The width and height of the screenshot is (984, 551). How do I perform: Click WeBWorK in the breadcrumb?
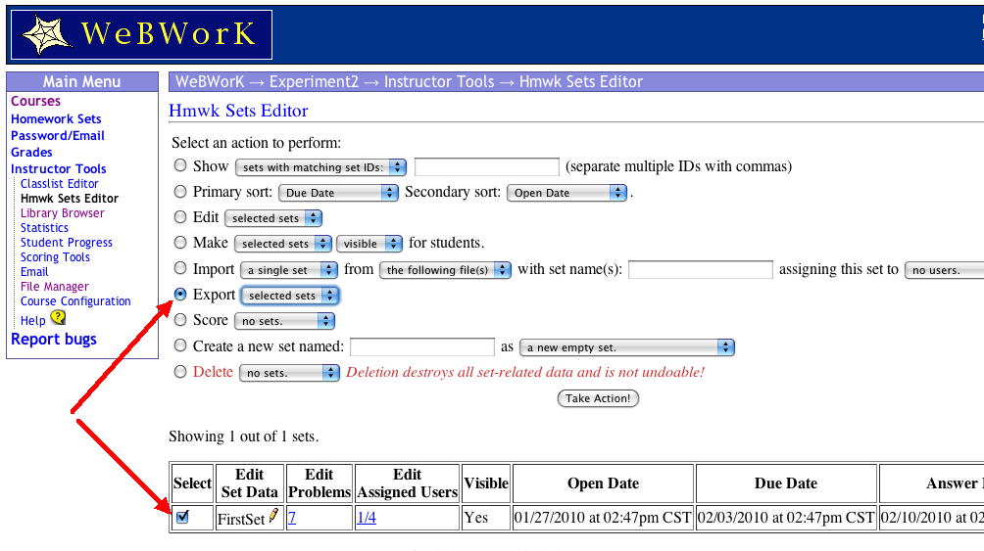tap(210, 81)
